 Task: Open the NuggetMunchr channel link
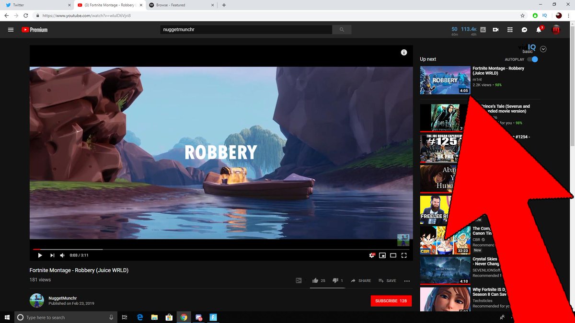coord(63,298)
